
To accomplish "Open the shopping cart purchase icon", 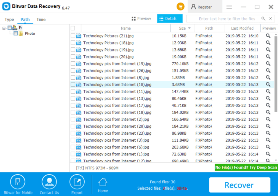I will point(180,7).
